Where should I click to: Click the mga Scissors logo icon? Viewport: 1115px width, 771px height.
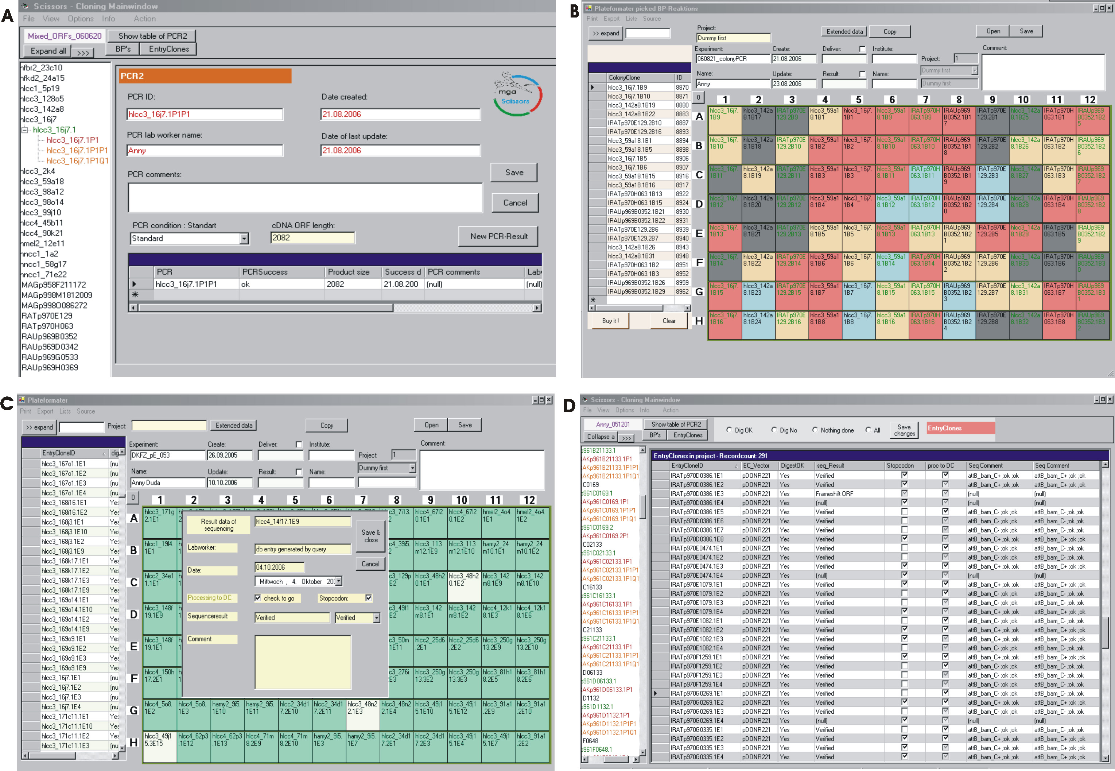point(517,94)
